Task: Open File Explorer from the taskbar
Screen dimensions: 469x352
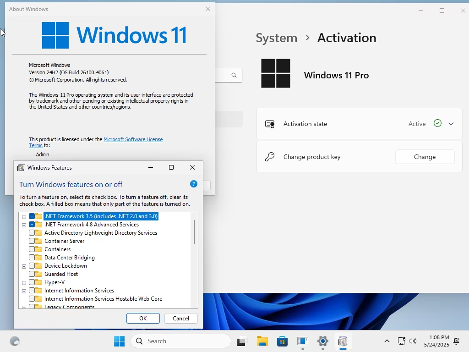Action: 262,341
